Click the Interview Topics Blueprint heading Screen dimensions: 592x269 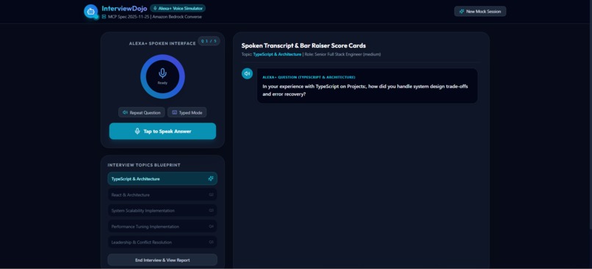(x=144, y=165)
